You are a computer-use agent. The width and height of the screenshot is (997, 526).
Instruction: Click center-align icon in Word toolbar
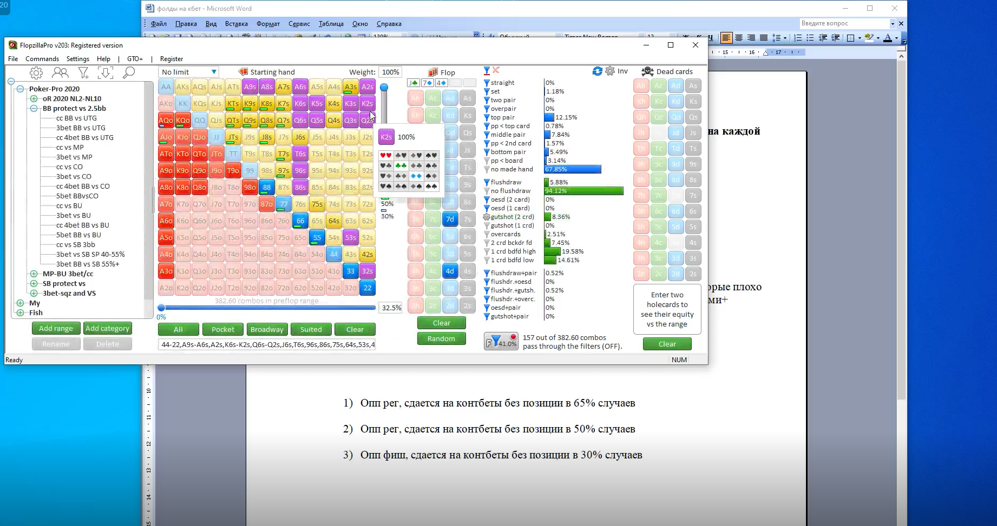pyautogui.click(x=739, y=38)
